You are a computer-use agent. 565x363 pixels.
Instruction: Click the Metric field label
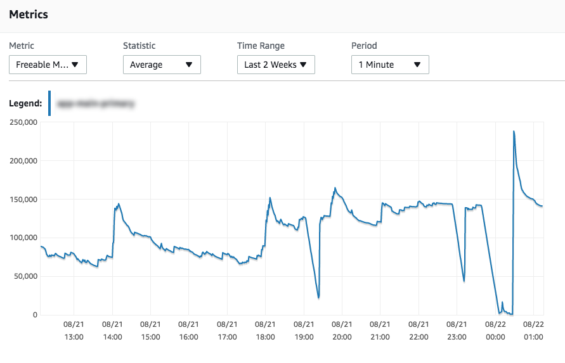22,46
